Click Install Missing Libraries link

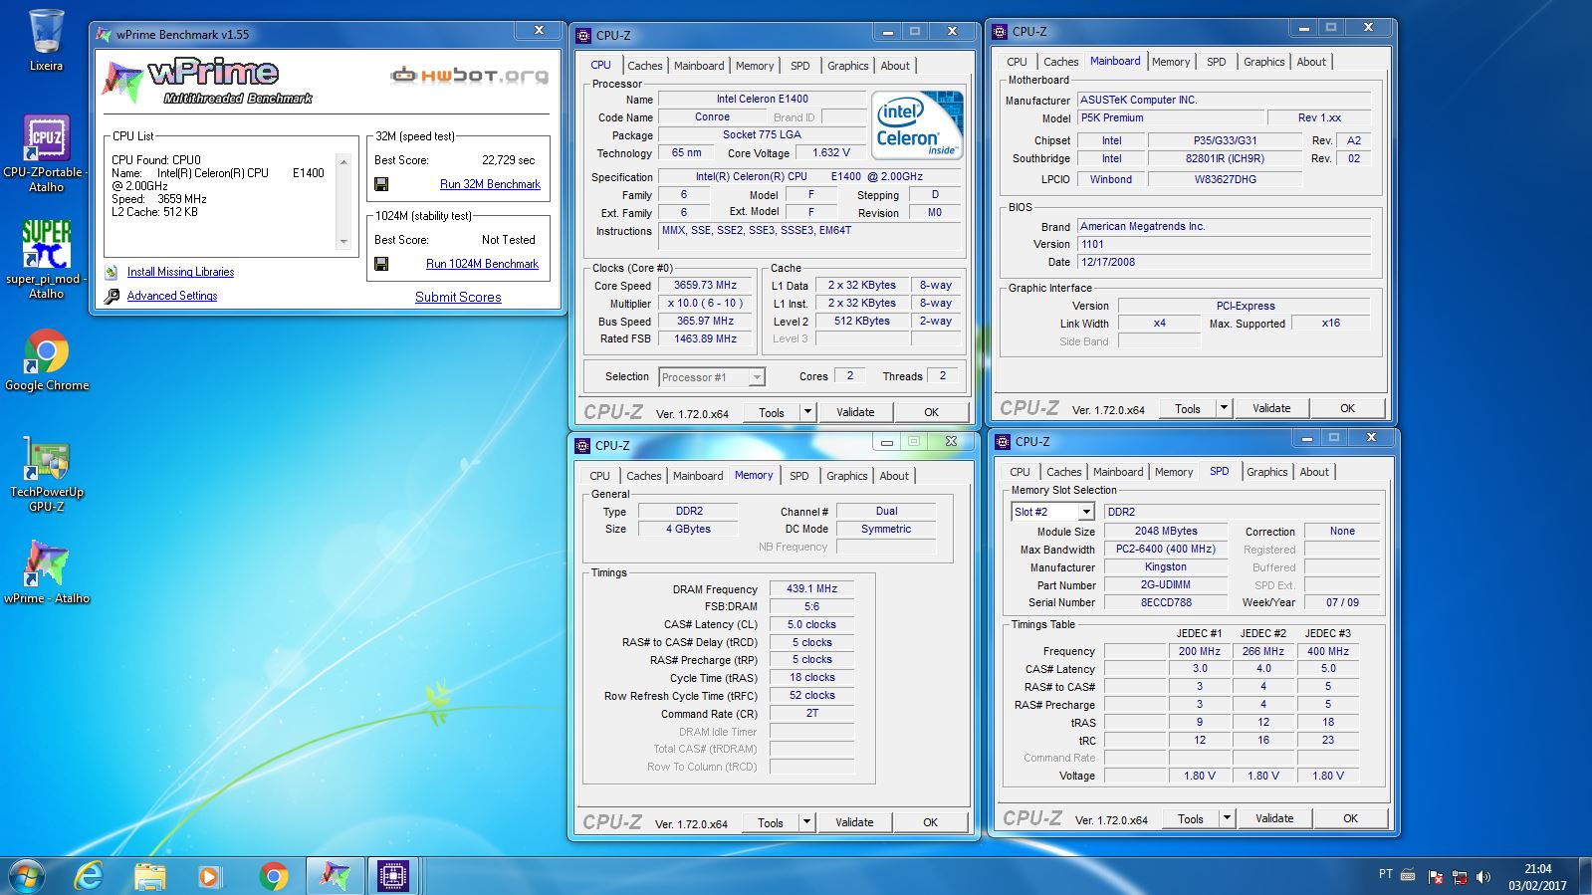(180, 272)
